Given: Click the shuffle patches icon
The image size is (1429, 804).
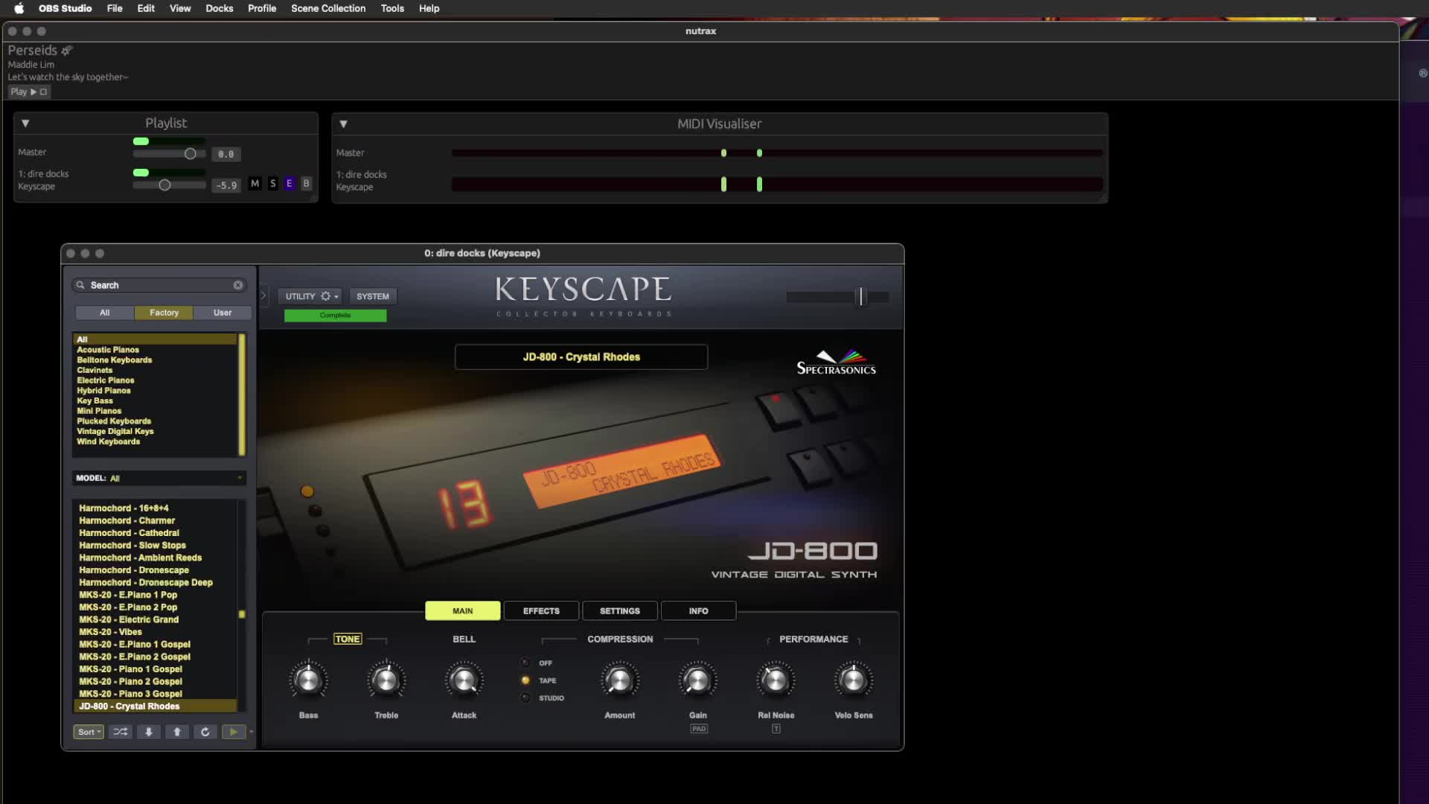Looking at the screenshot, I should click(x=120, y=732).
